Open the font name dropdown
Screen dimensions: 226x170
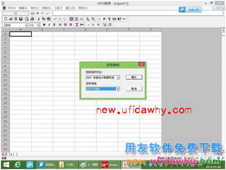pos(26,25)
